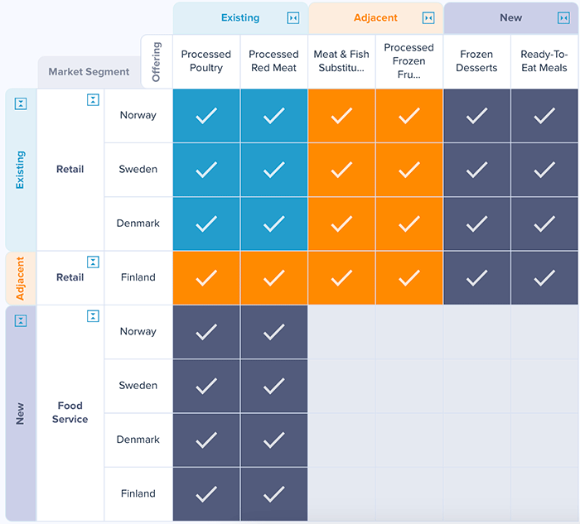The width and height of the screenshot is (580, 524).
Task: Toggle Meat & Fish Substitutes for Retail Sweden
Action: click(x=341, y=170)
